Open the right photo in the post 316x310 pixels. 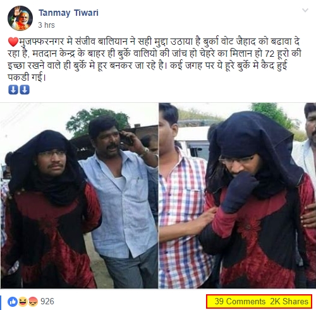pos(238,196)
